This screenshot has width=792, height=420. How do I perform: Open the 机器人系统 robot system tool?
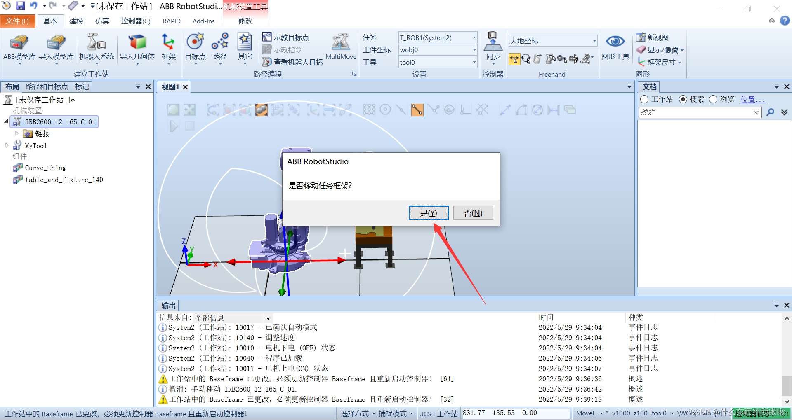[x=97, y=48]
